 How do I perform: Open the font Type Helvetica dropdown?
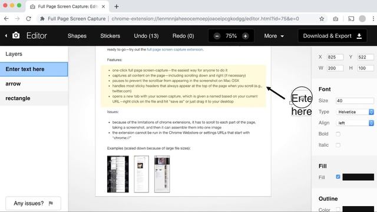tap(355, 112)
